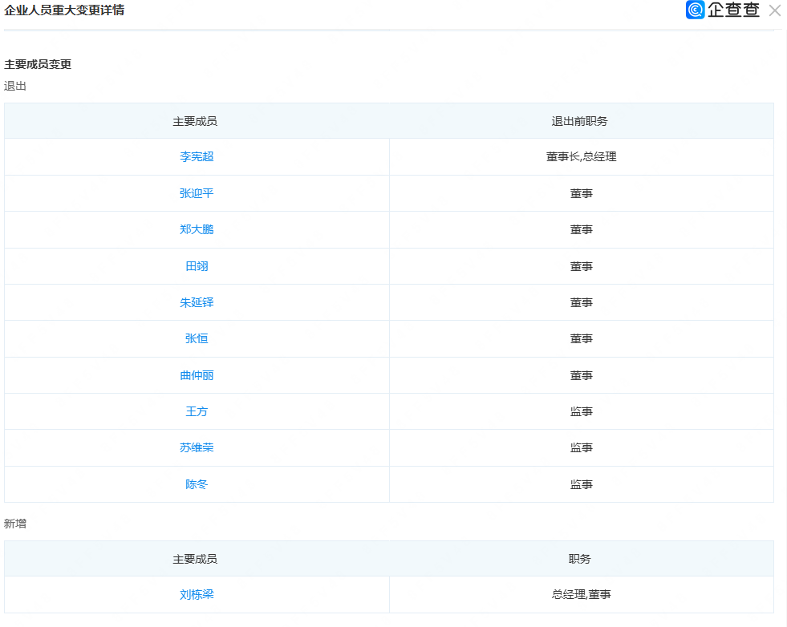Close the 企业人员重大变更详情 dialog
This screenshot has height=627, width=787.
coord(774,10)
